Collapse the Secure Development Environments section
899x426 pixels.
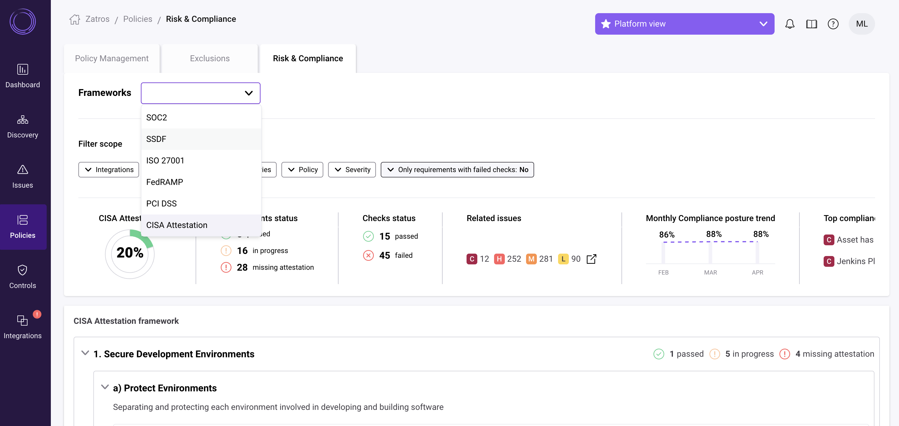tap(85, 353)
